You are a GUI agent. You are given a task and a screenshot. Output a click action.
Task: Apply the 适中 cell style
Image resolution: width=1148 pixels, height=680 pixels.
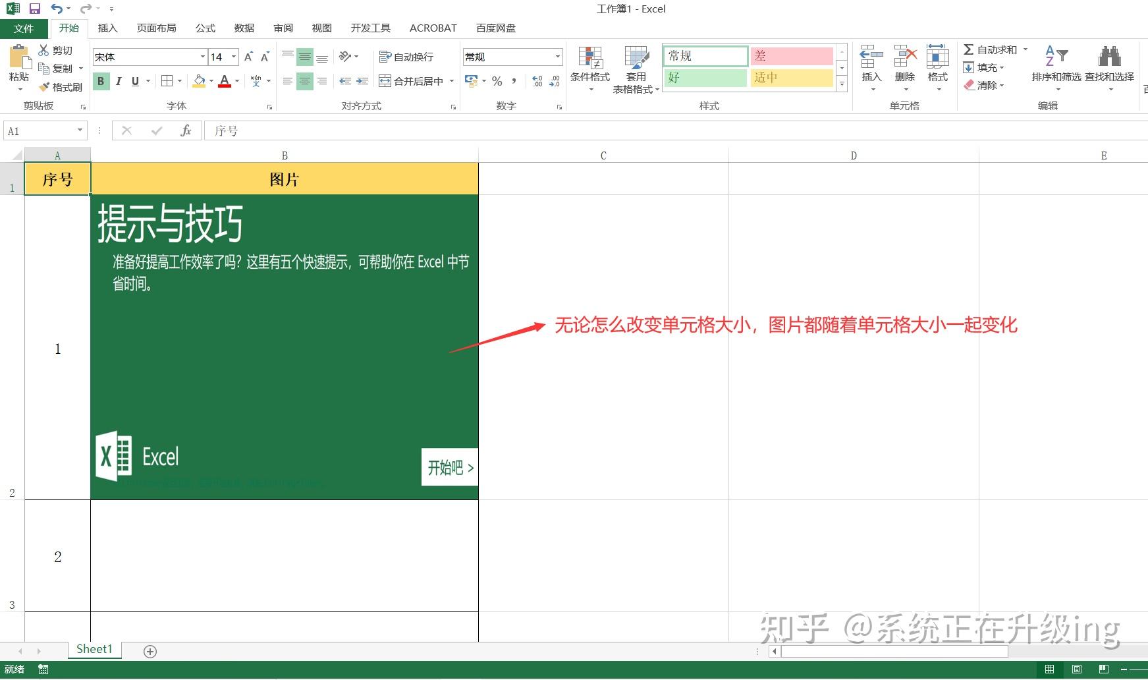click(x=792, y=78)
